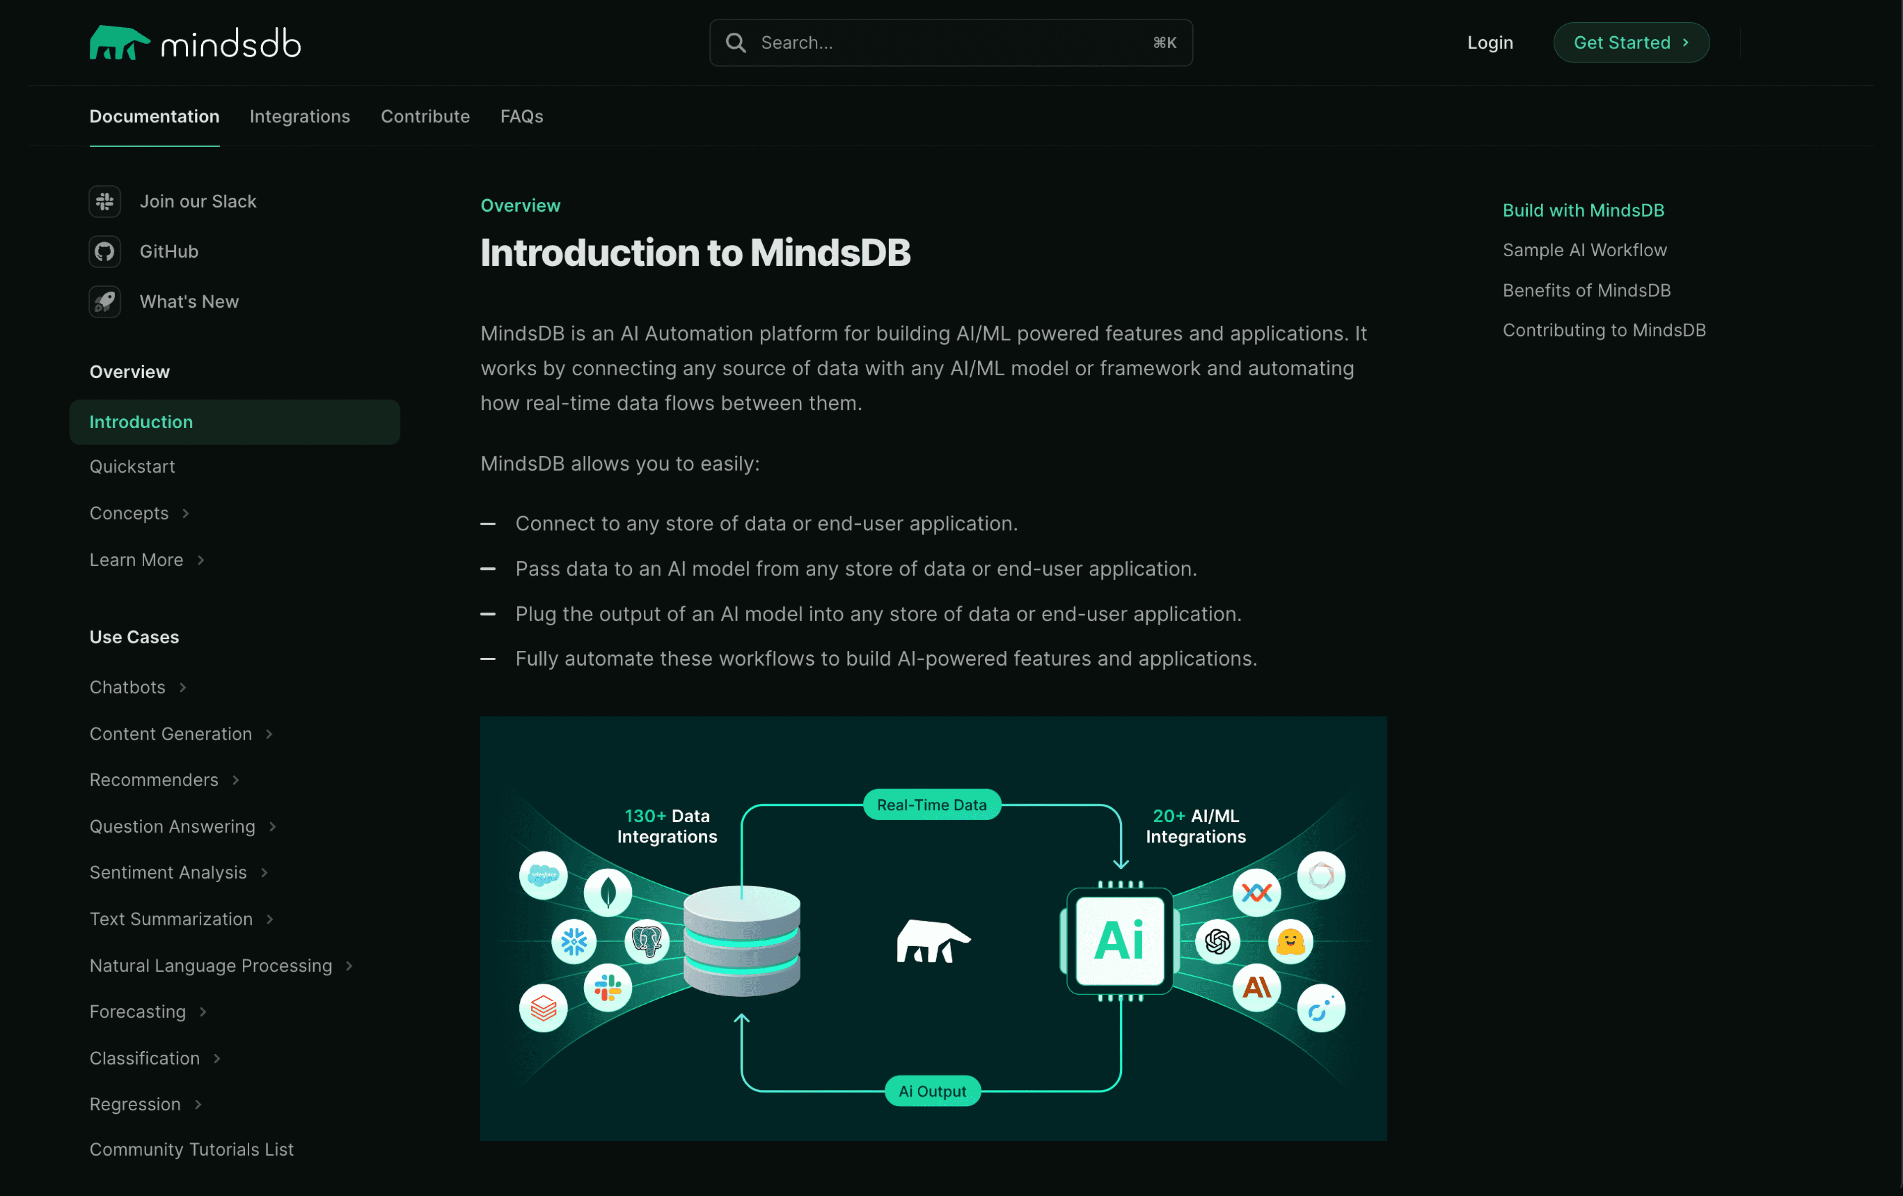Image resolution: width=1903 pixels, height=1196 pixels.
Task: Click the blue loop logo at the diagram's lower right
Action: (x=1321, y=1008)
